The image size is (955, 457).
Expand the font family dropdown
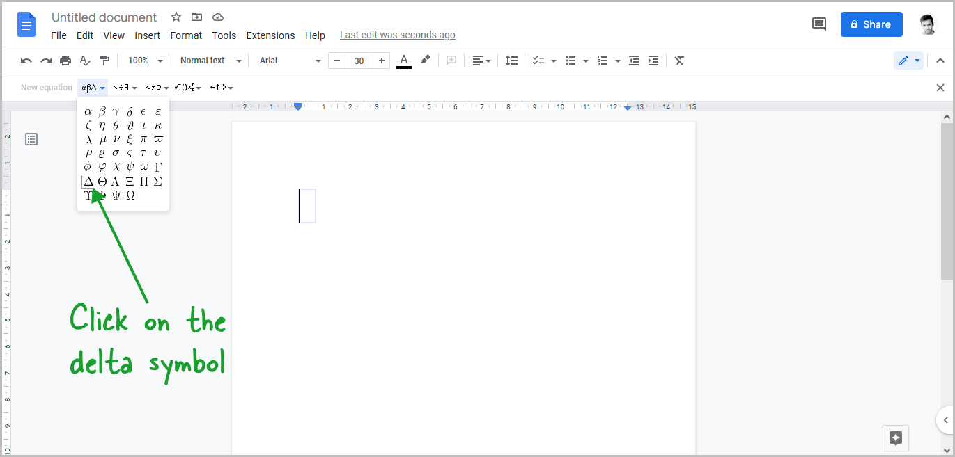287,61
